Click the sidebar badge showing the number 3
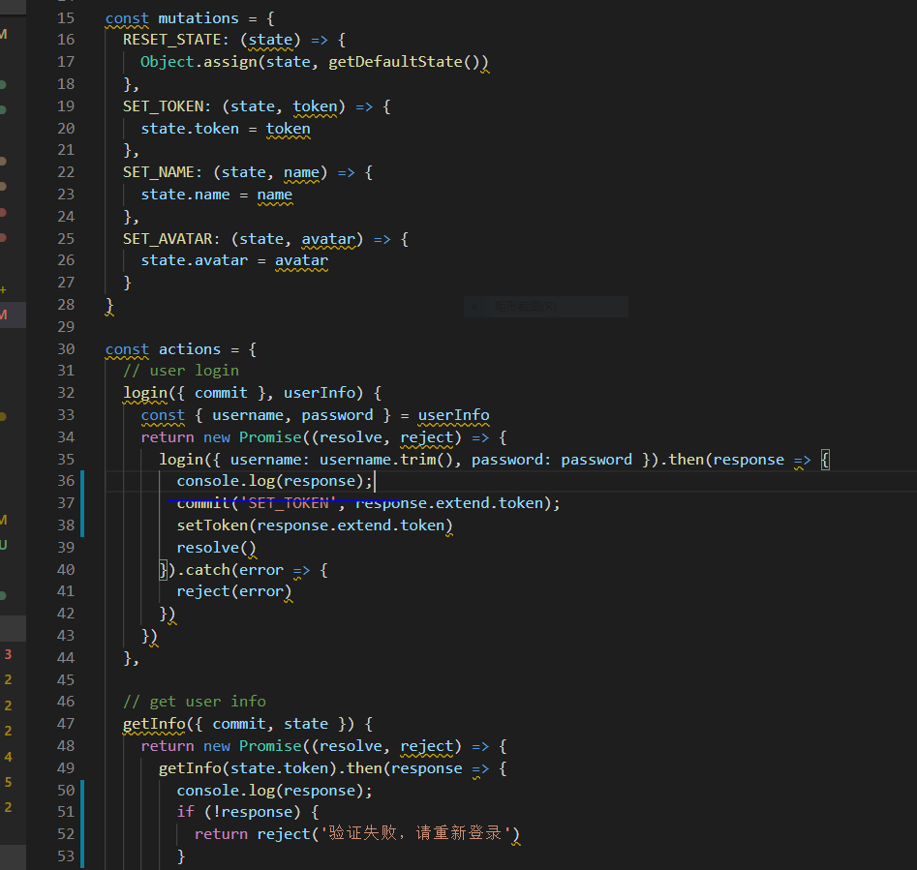The width and height of the screenshot is (917, 870). (x=8, y=654)
